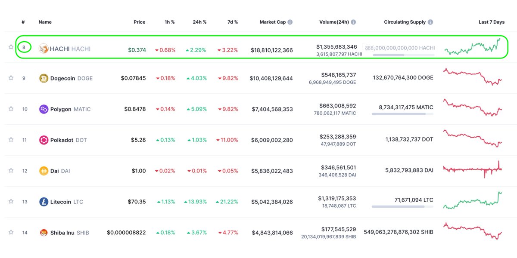This screenshot has width=517, height=258.
Task: Open Litecoin 7-day sparkline chart
Action: 473,200
